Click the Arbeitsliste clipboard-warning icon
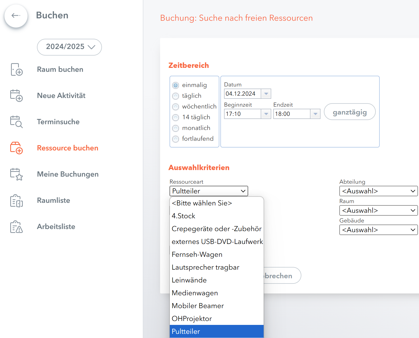The image size is (419, 338). click(17, 227)
